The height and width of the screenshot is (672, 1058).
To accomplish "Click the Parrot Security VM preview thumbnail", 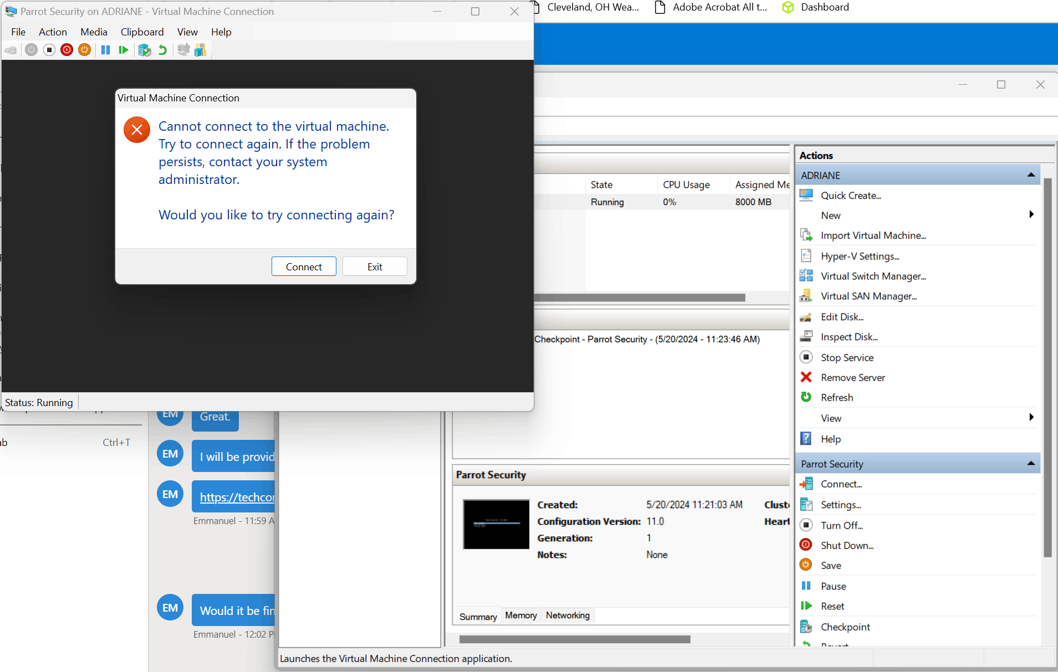I will click(496, 524).
